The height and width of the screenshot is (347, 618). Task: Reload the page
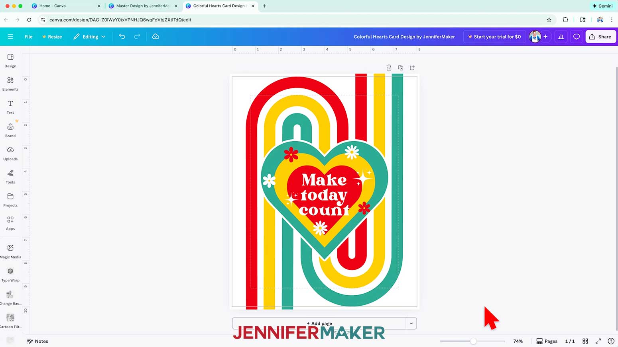point(29,19)
